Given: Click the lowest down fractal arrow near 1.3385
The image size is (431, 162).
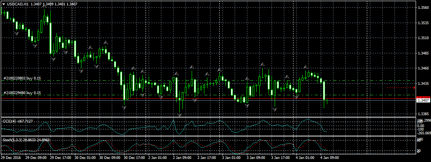Looking at the screenshot, I should click(x=180, y=114).
